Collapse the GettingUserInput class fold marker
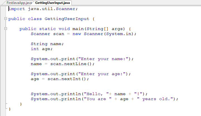The width and height of the screenshot is (201, 116). [x=6, y=19]
